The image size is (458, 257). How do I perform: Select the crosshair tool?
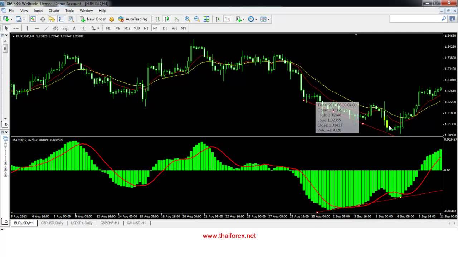click(16, 28)
